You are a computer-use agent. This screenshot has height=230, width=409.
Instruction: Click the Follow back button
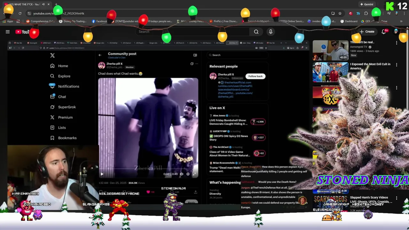255,76
